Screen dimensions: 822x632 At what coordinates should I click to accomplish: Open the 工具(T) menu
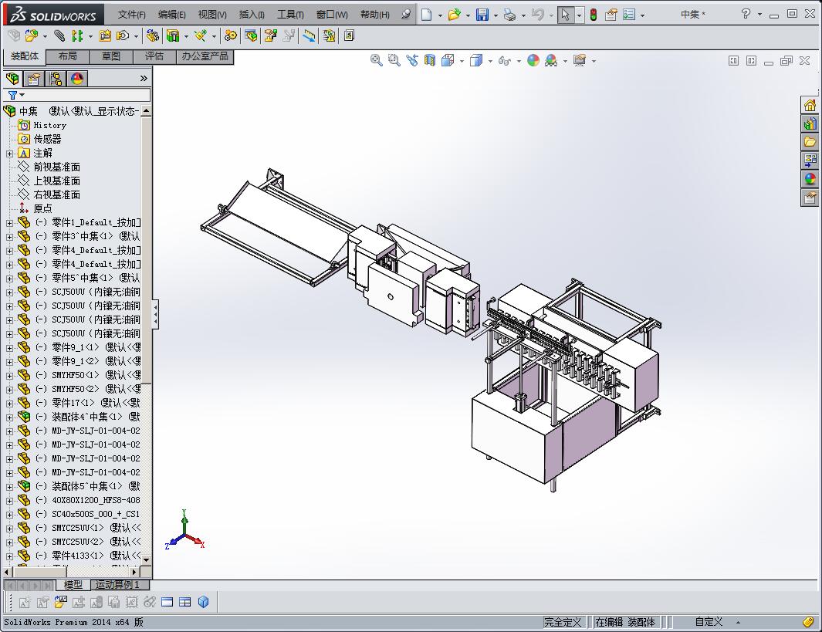[290, 15]
